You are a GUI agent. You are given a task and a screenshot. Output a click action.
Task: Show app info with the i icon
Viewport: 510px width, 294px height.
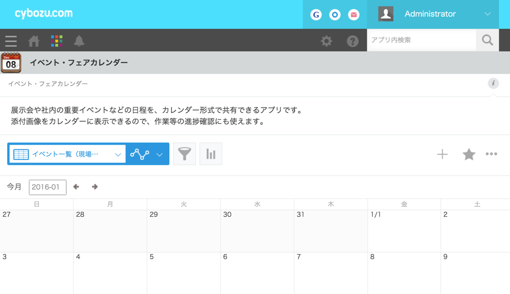(x=493, y=84)
